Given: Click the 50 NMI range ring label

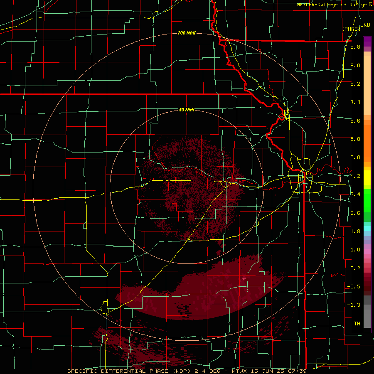Looking at the screenshot, I should coord(187,110).
